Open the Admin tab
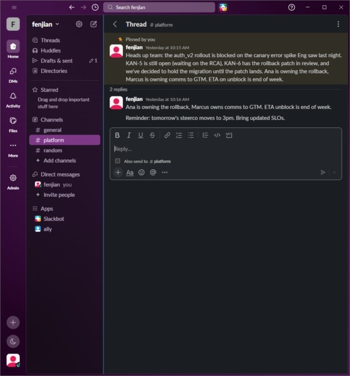350x376 pixels. click(13, 182)
